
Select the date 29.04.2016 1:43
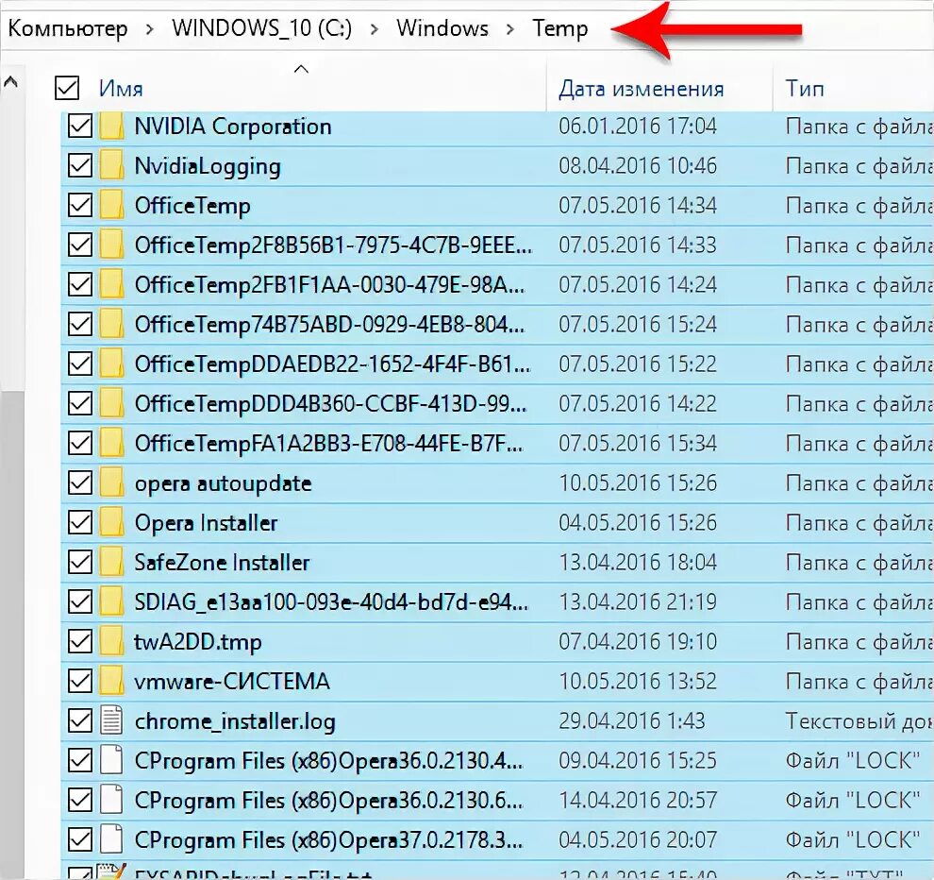pos(631,720)
